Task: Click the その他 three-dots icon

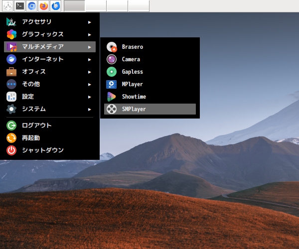Action: (11, 84)
